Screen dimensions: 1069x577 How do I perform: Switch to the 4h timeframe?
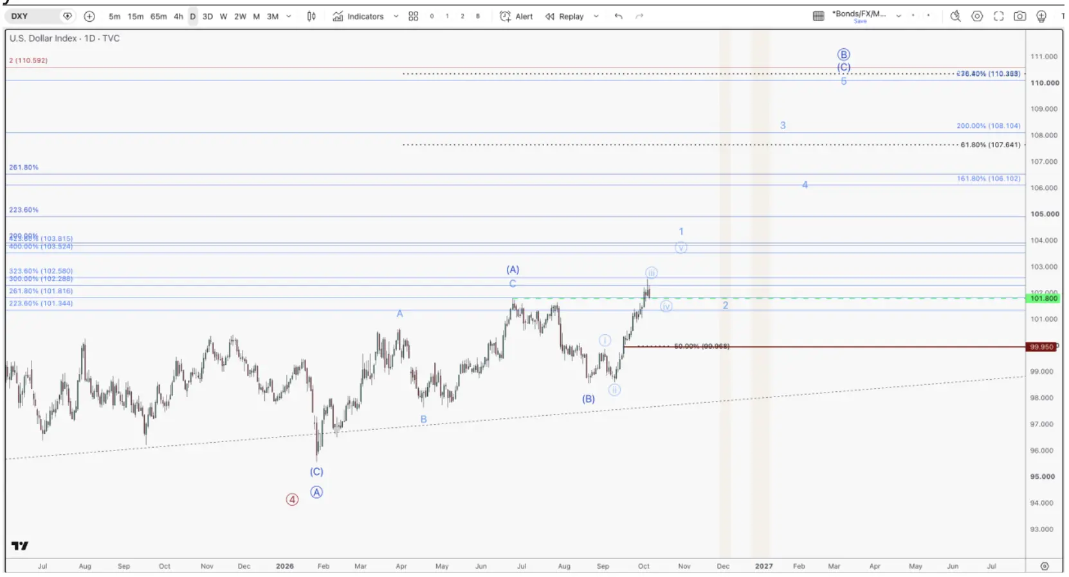coord(178,17)
